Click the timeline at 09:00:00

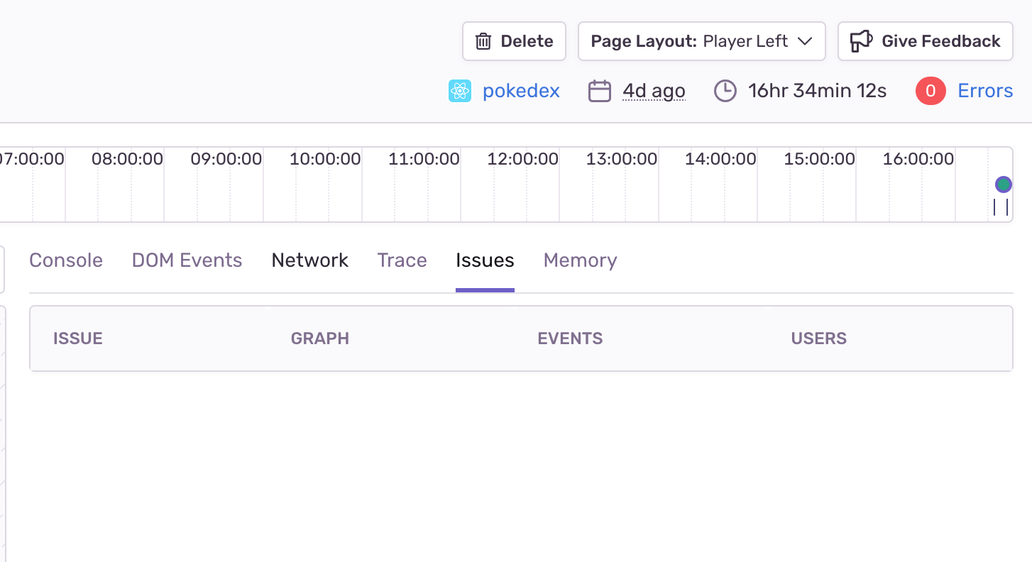coord(226,159)
